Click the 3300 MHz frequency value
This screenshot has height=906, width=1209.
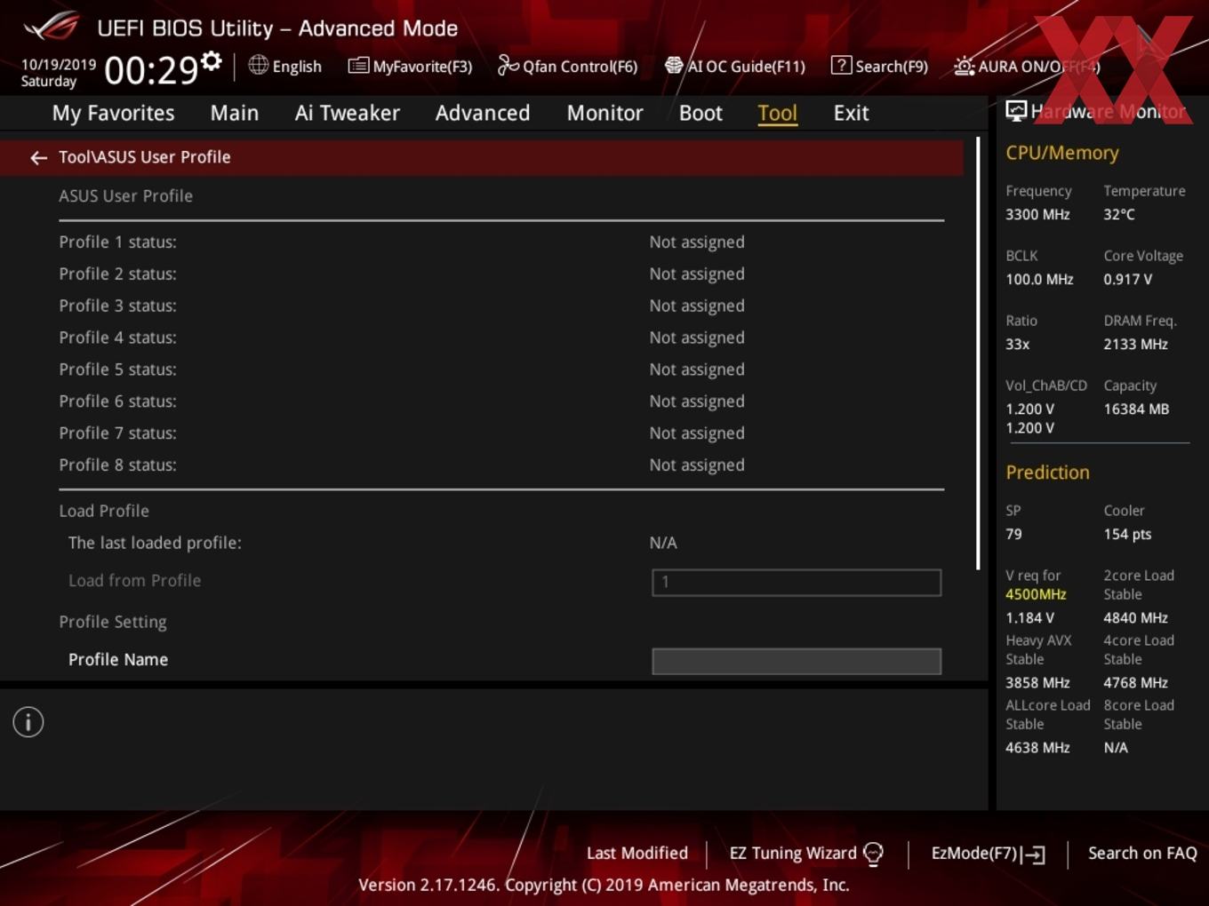click(1037, 214)
